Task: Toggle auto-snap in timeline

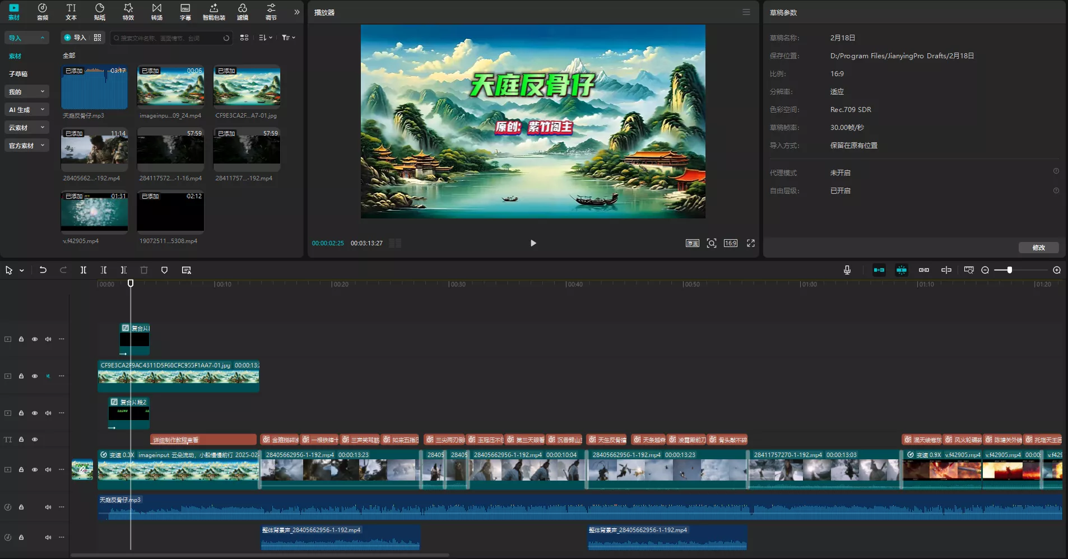Action: (902, 270)
